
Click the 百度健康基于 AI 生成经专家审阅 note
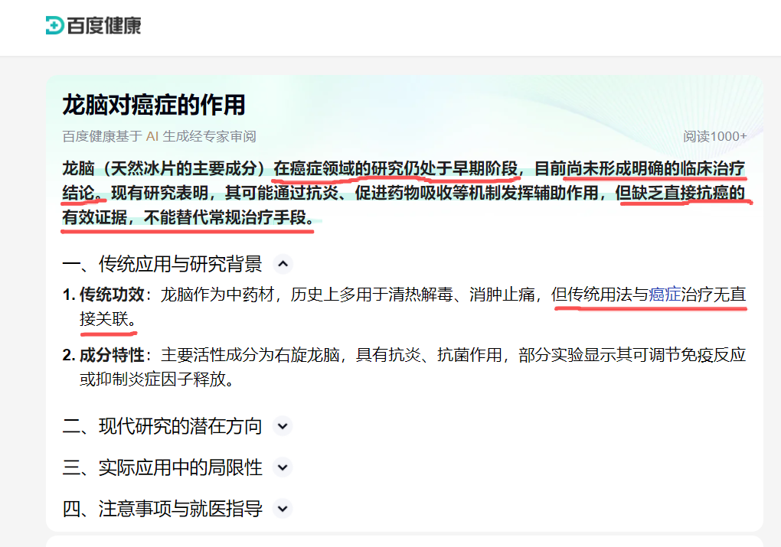(159, 136)
